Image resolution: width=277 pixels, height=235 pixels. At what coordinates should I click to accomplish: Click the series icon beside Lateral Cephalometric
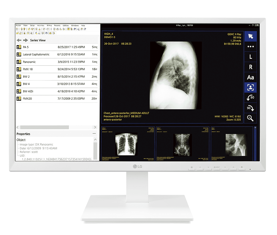[x=19, y=54]
